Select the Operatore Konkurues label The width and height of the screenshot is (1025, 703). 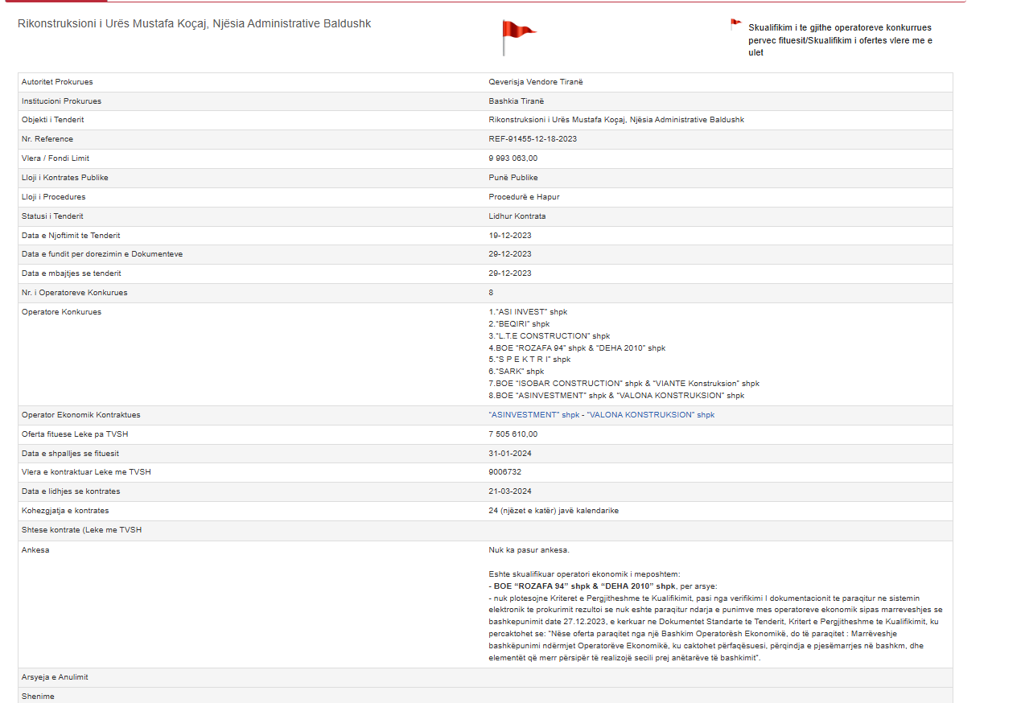(62, 312)
